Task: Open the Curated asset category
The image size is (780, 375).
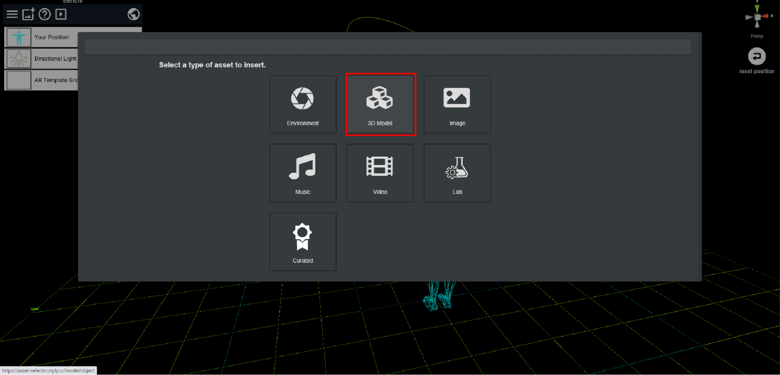Action: coord(303,242)
